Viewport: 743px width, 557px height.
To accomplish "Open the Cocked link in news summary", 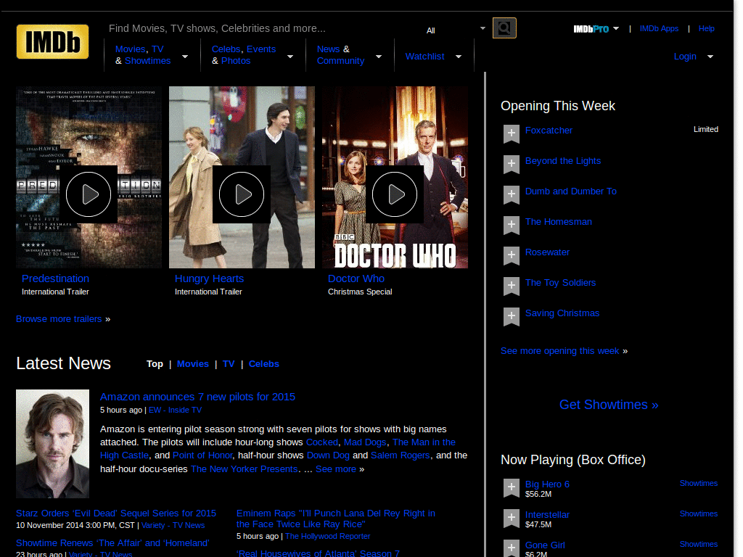I will click(x=321, y=442).
